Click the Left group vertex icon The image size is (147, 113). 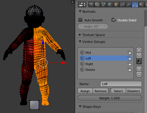(x=82, y=58)
